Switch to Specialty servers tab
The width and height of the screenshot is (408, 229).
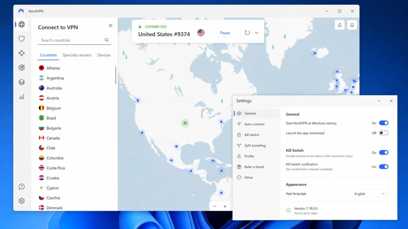pyautogui.click(x=77, y=55)
